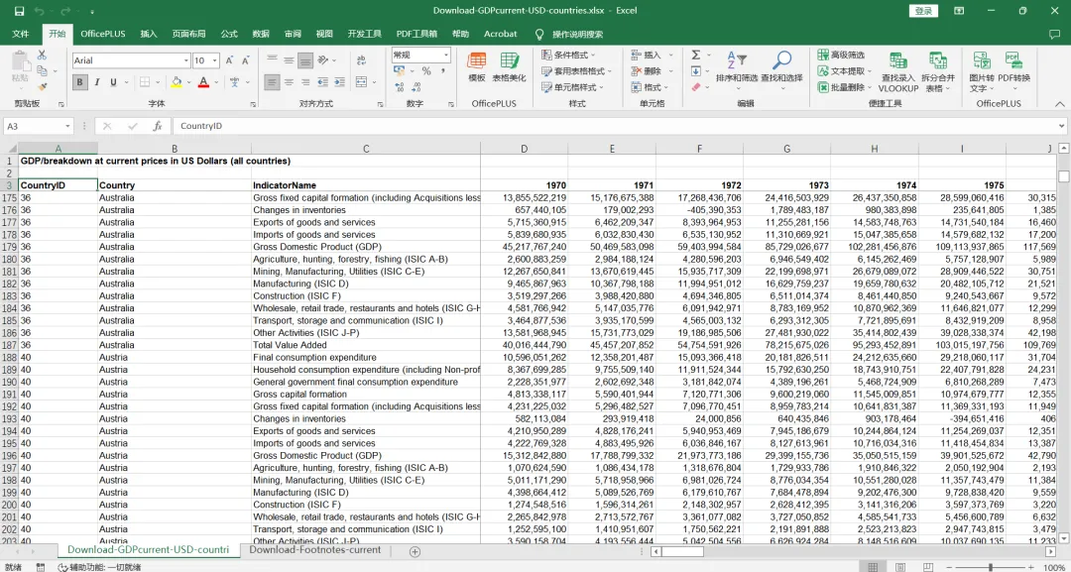
Task: Click the decrease indent icon
Action: (x=323, y=82)
